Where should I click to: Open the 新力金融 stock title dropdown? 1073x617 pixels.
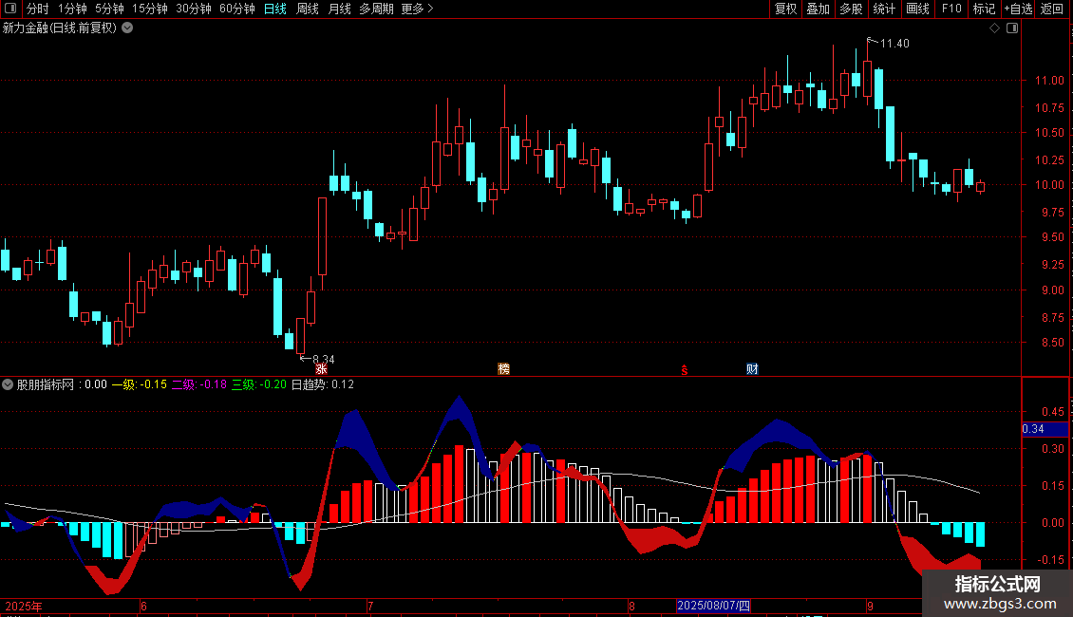(x=127, y=28)
